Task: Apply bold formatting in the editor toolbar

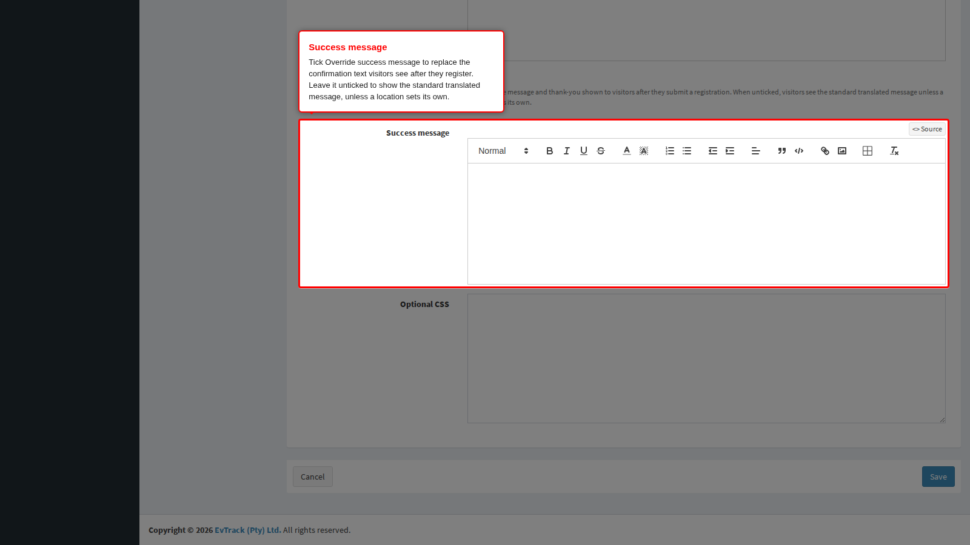Action: point(549,151)
